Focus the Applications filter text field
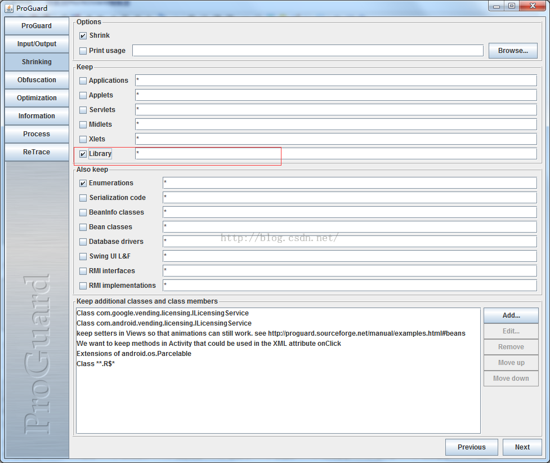 pyautogui.click(x=336, y=81)
